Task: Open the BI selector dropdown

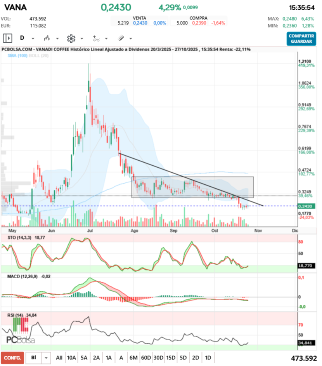Action: click(46, 358)
